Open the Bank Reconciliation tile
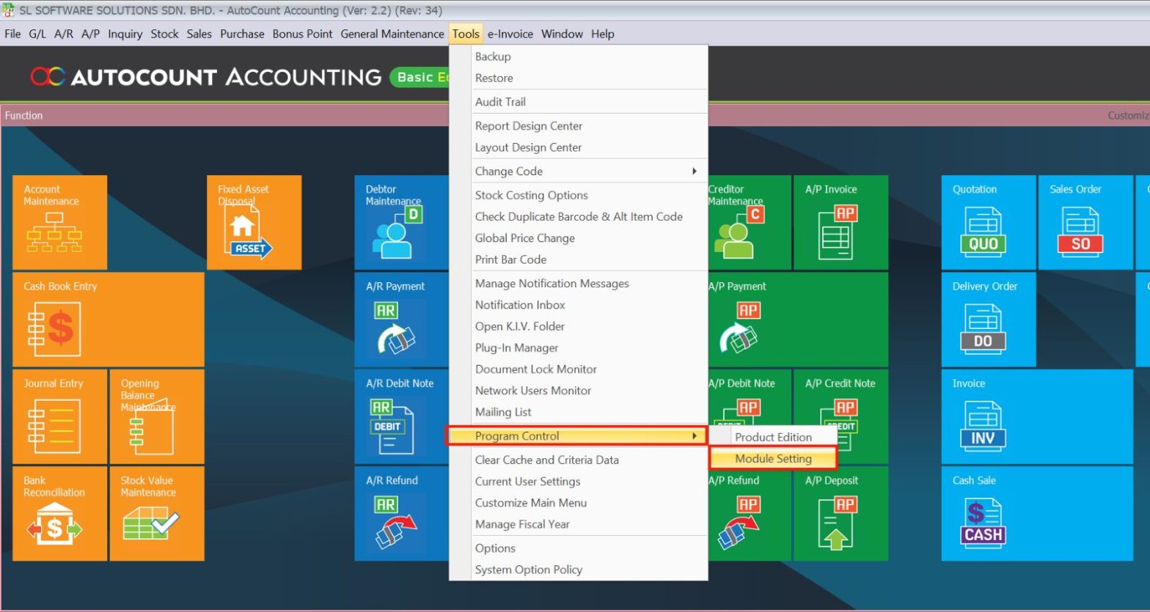The image size is (1150, 612). 59,514
